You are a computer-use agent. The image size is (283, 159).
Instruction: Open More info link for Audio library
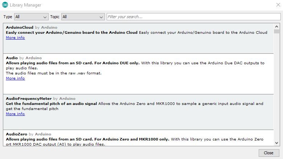click(x=15, y=78)
